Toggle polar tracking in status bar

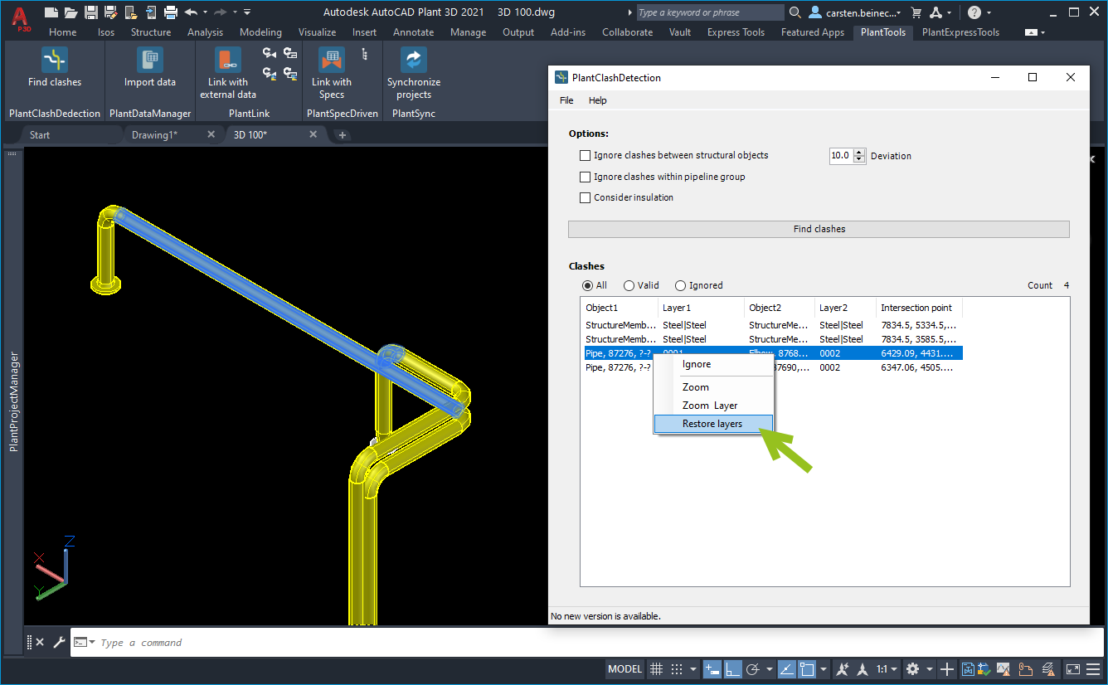(x=753, y=669)
